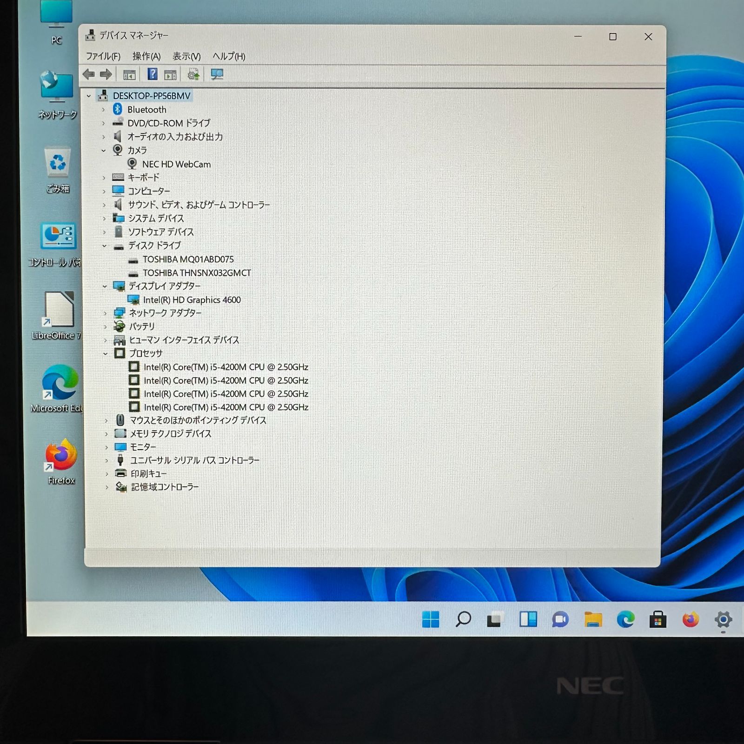
Task: Click the action pane toolbar icon
Action: click(x=170, y=74)
